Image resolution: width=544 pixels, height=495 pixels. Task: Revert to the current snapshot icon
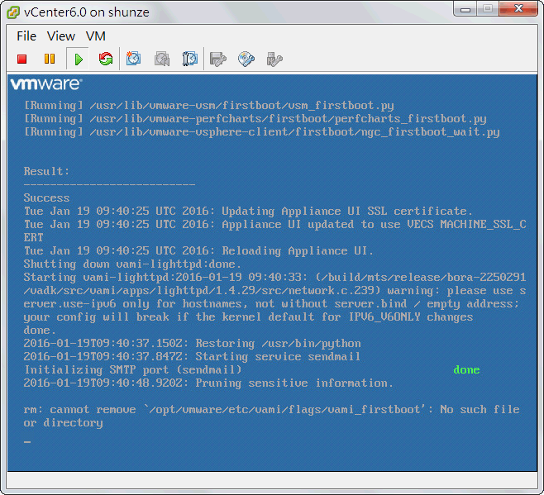click(x=162, y=59)
